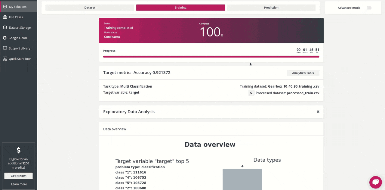Image resolution: width=385 pixels, height=190 pixels.
Task: Click the 100% complete value
Action: (211, 32)
